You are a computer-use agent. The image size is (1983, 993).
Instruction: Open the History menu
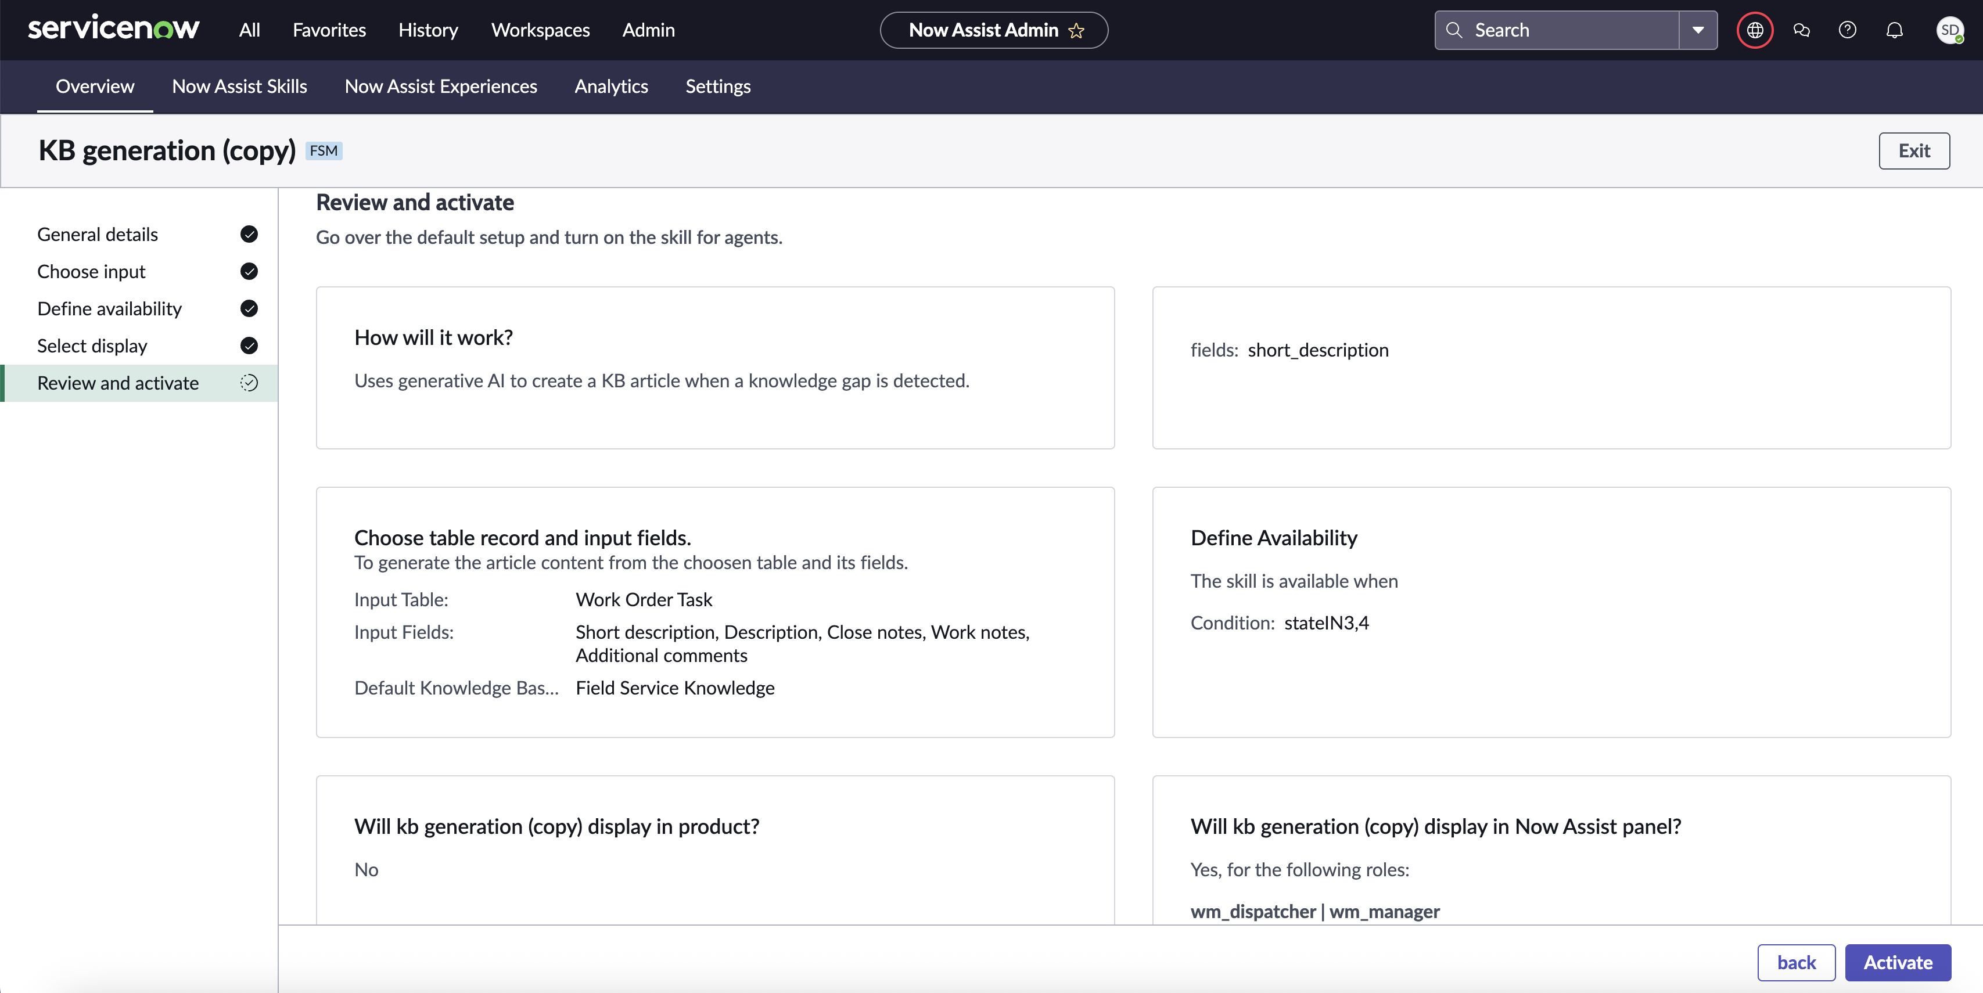click(x=428, y=30)
